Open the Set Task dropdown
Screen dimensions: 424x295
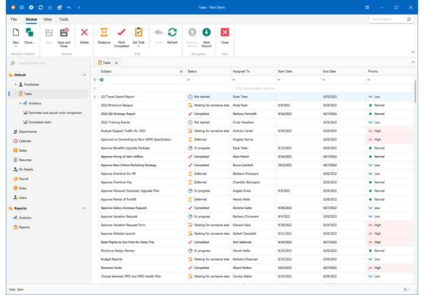point(138,46)
